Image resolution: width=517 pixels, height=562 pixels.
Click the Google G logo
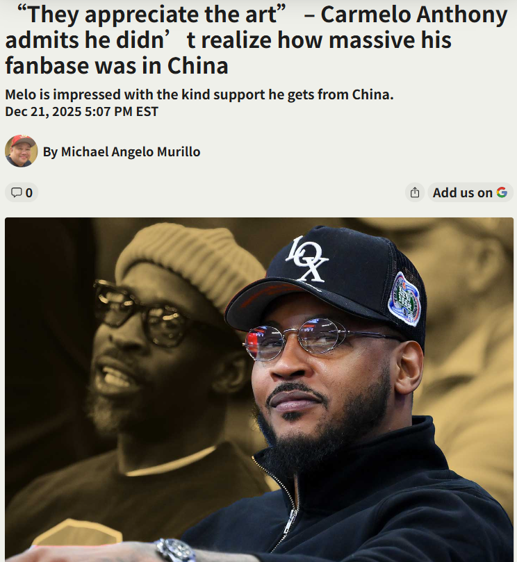(x=502, y=192)
